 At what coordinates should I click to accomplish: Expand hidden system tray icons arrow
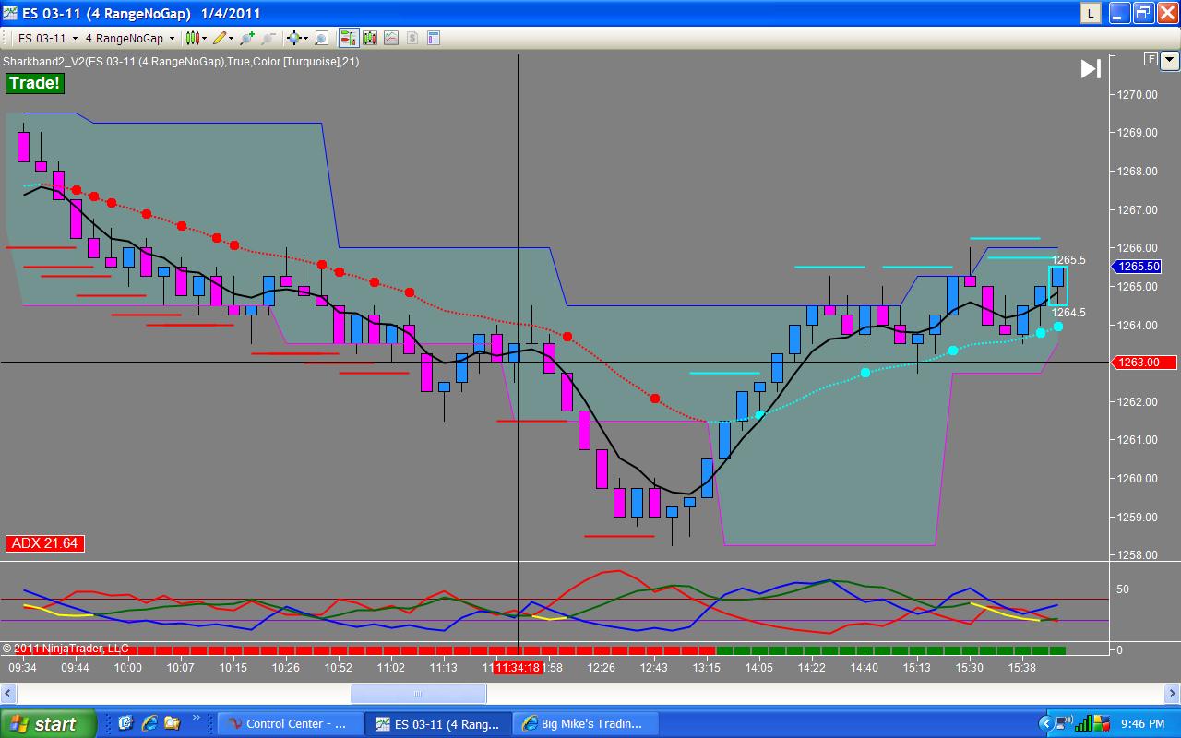[x=1046, y=723]
